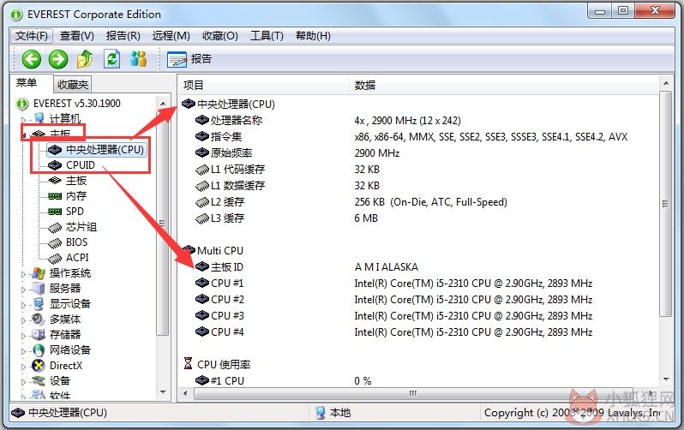Click the SPD memory module icon

tap(55, 212)
